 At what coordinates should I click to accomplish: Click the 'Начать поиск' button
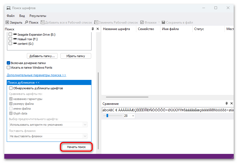76,147
